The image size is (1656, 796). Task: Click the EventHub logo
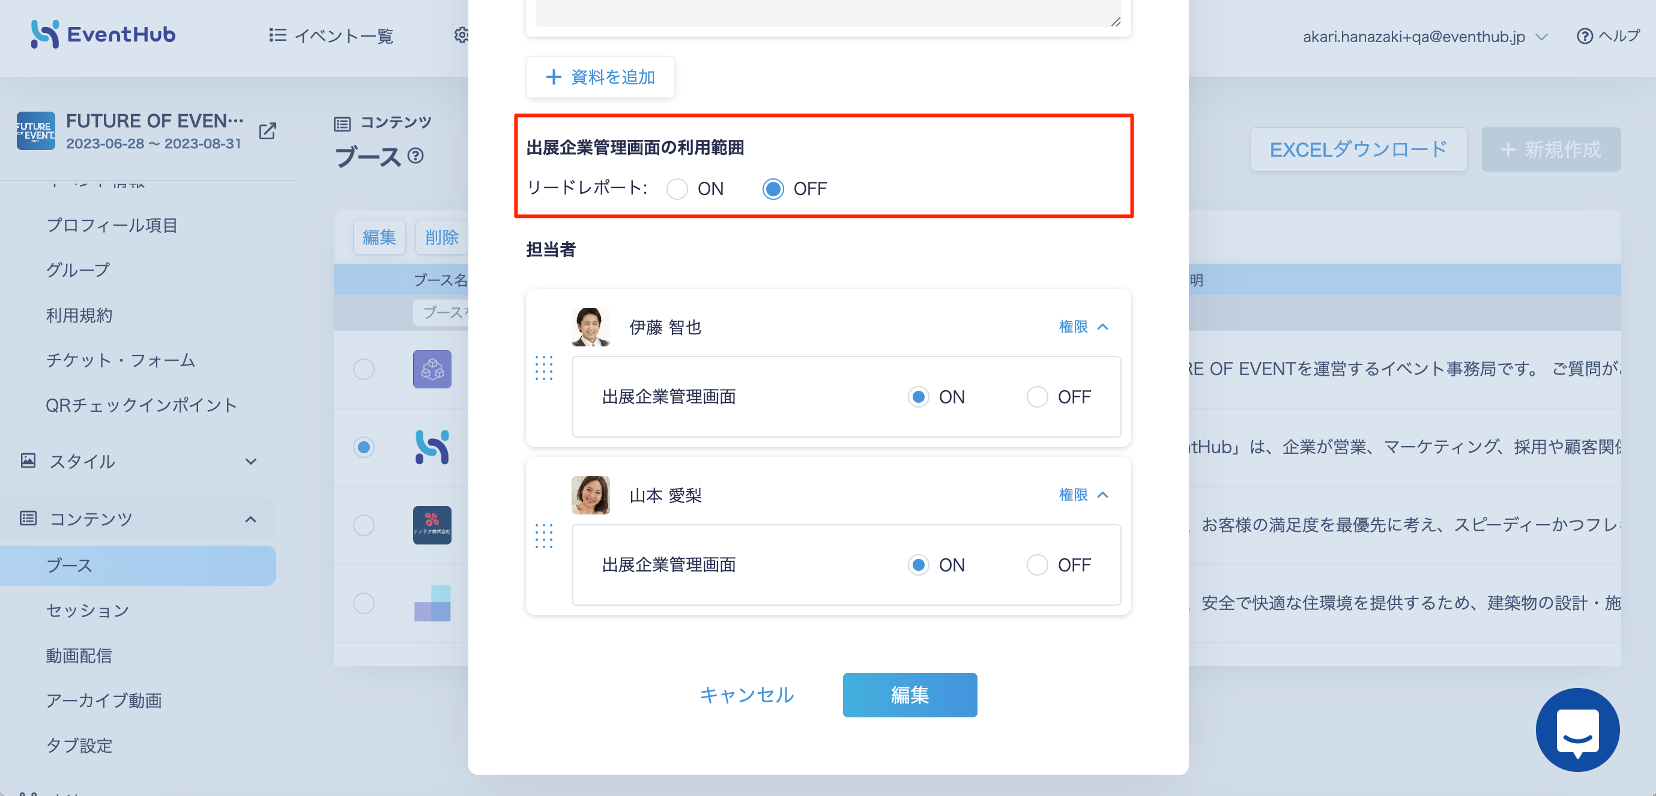pos(103,34)
